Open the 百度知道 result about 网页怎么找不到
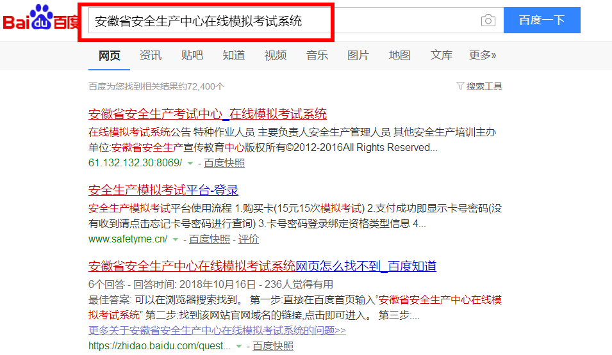 [x=262, y=266]
